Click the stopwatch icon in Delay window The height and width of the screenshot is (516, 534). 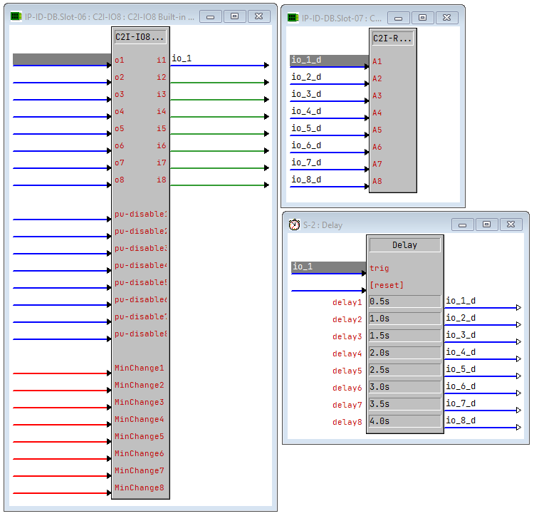point(294,225)
